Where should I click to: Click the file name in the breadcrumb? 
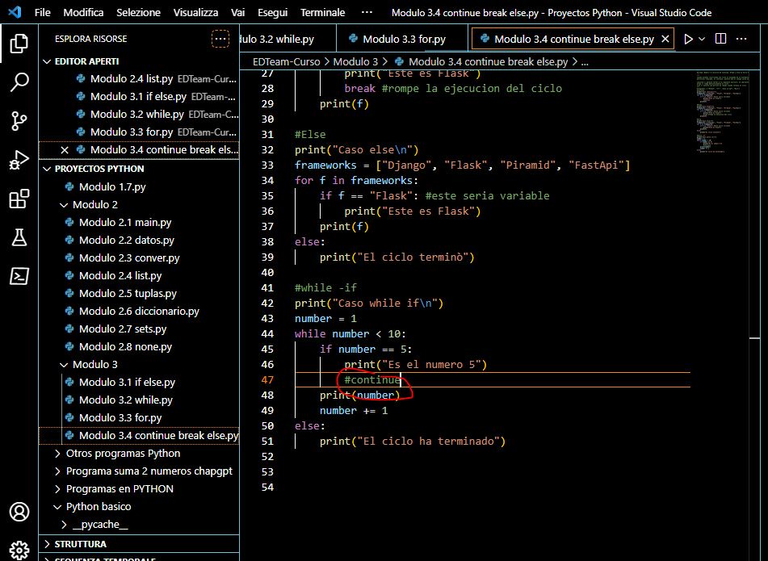pyautogui.click(x=481, y=61)
